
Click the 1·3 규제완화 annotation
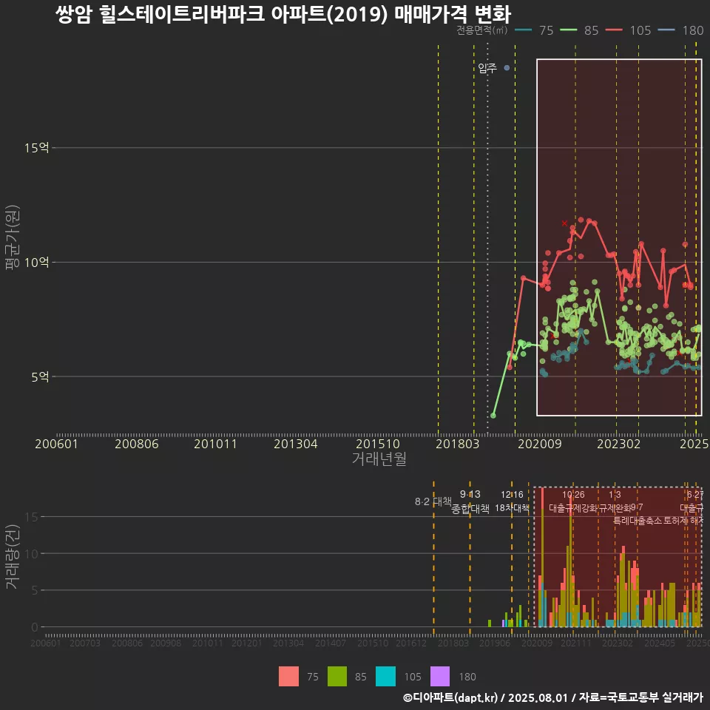pyautogui.click(x=615, y=501)
